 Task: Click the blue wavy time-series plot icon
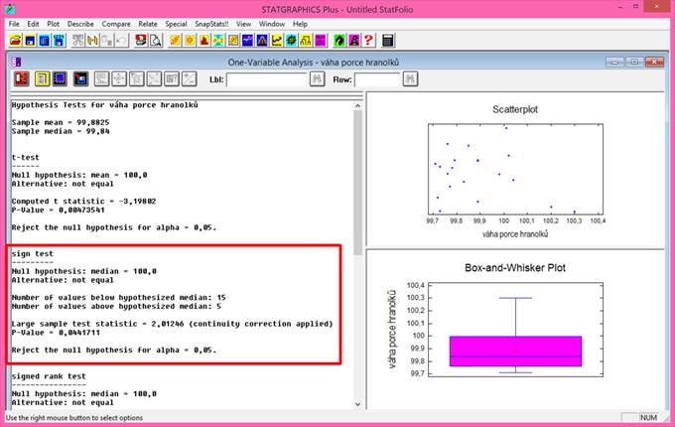247,41
